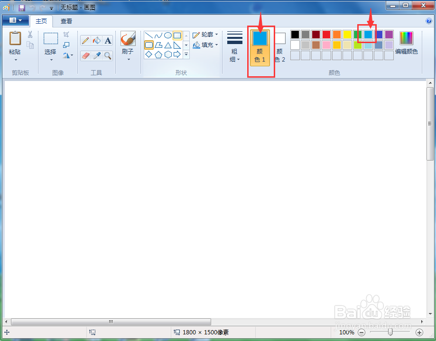Choose the Polygon shape
Viewport: 436px width, 341px height.
click(x=158, y=45)
